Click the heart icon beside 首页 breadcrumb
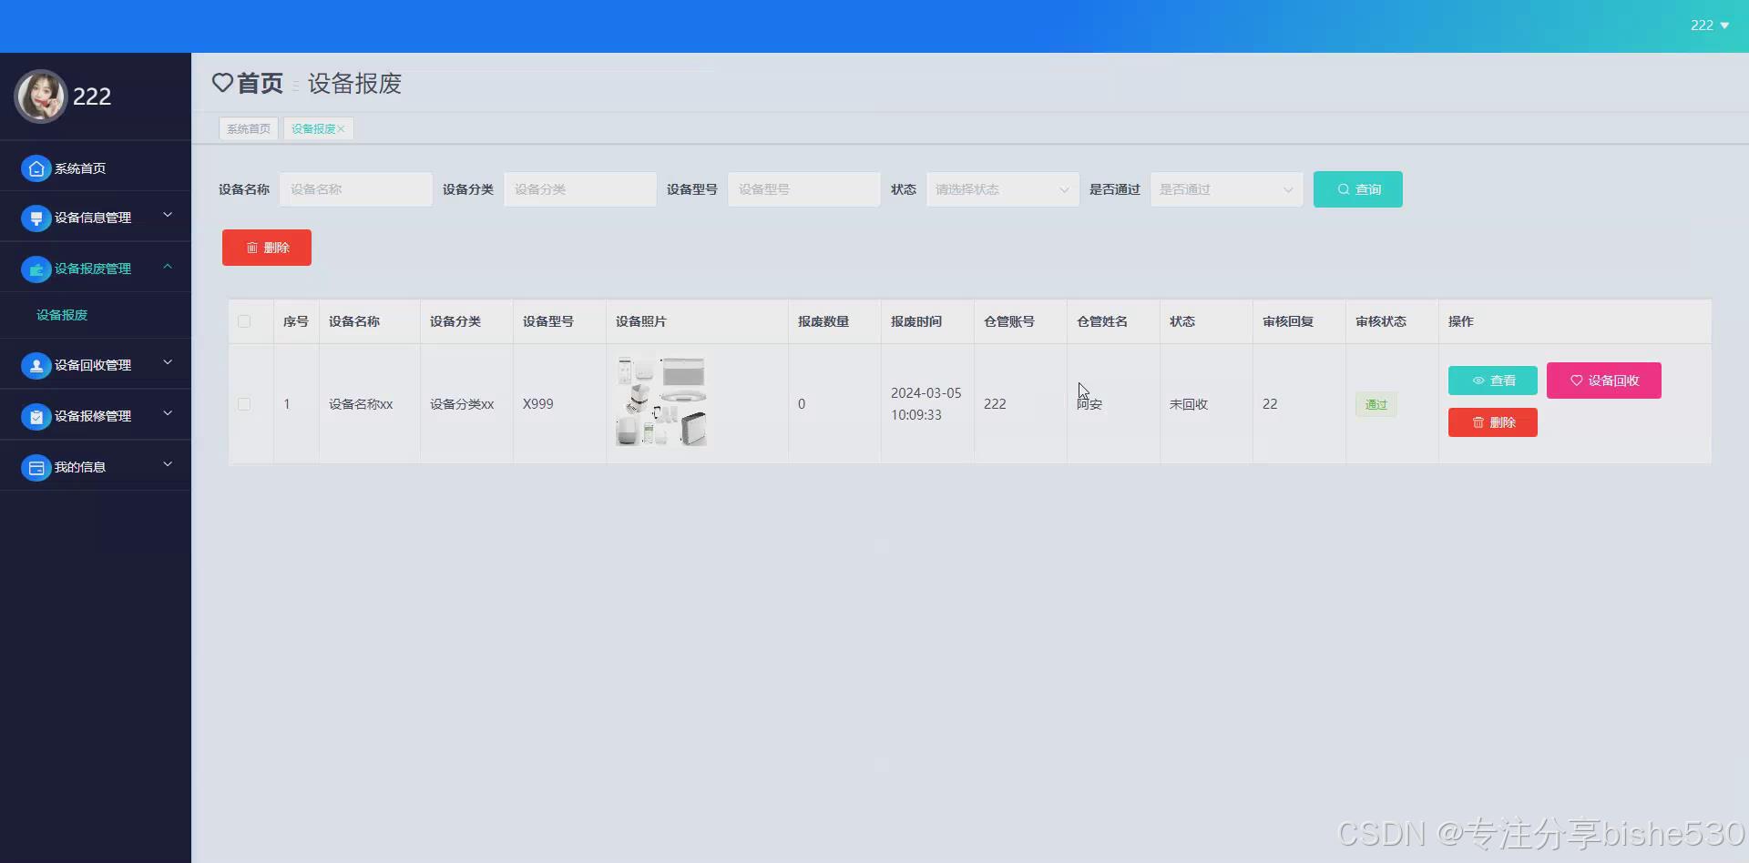 [x=222, y=83]
